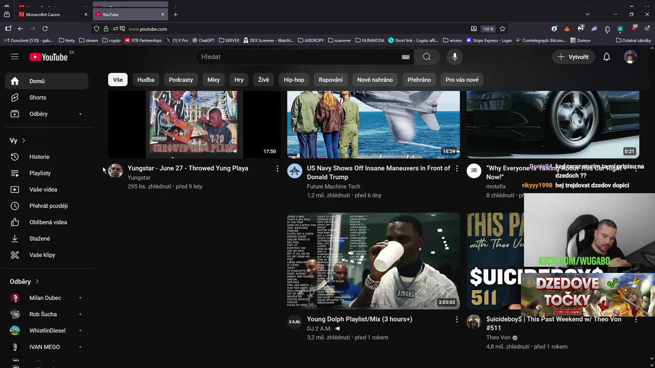The image size is (655, 368).
Task: Click the Vytvořit create button
Action: point(573,57)
